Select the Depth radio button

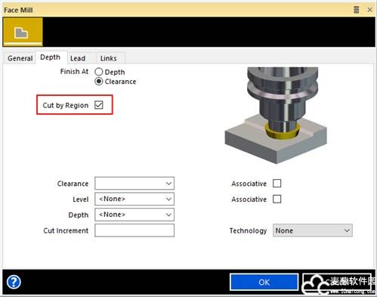[x=99, y=72]
